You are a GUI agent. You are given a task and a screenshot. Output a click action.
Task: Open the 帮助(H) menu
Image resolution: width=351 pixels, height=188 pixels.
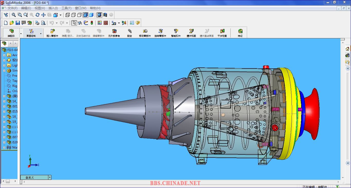coord(95,8)
